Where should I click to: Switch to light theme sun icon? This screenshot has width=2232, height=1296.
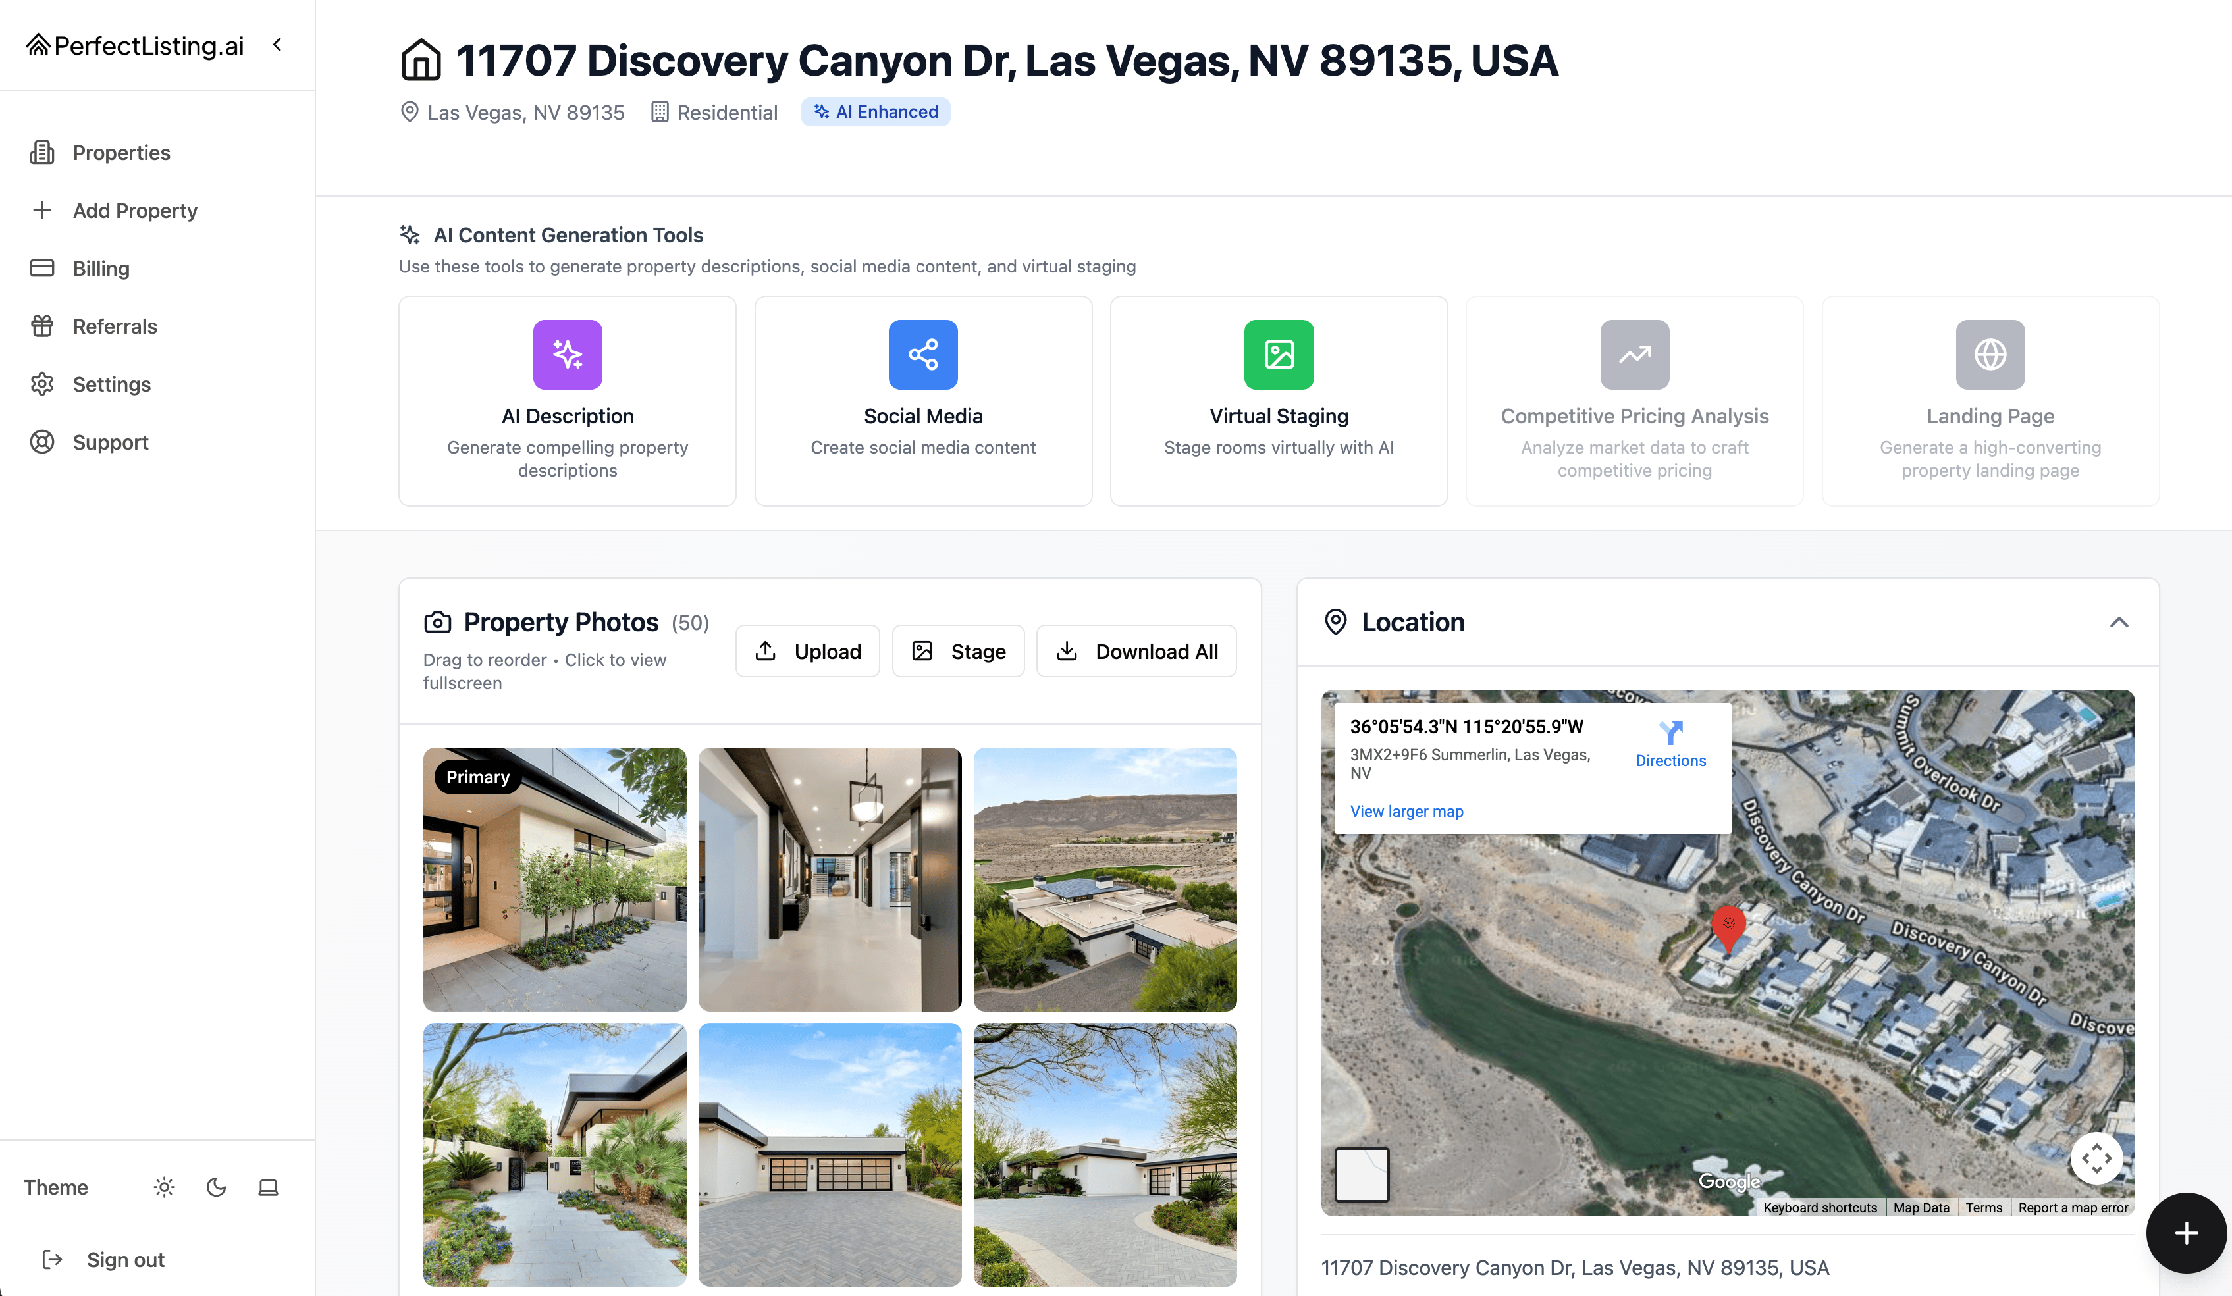164,1187
